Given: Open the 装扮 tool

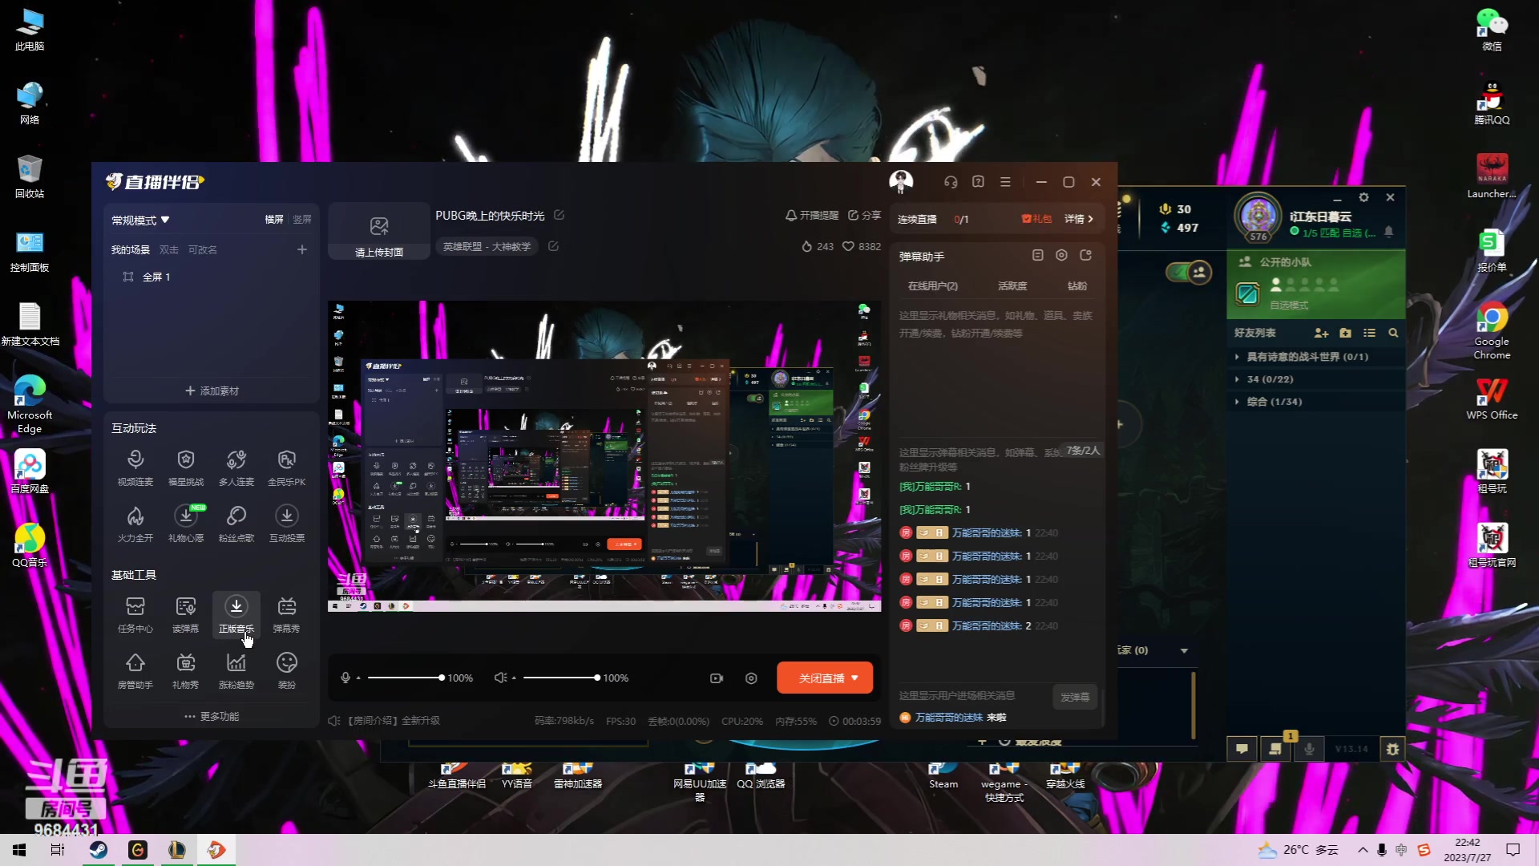Looking at the screenshot, I should [x=286, y=670].
